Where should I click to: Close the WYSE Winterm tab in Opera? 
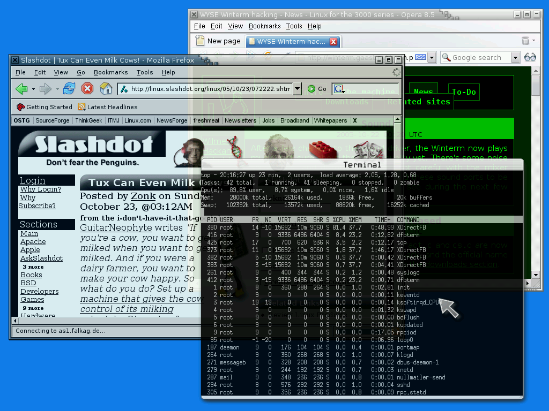pos(333,42)
